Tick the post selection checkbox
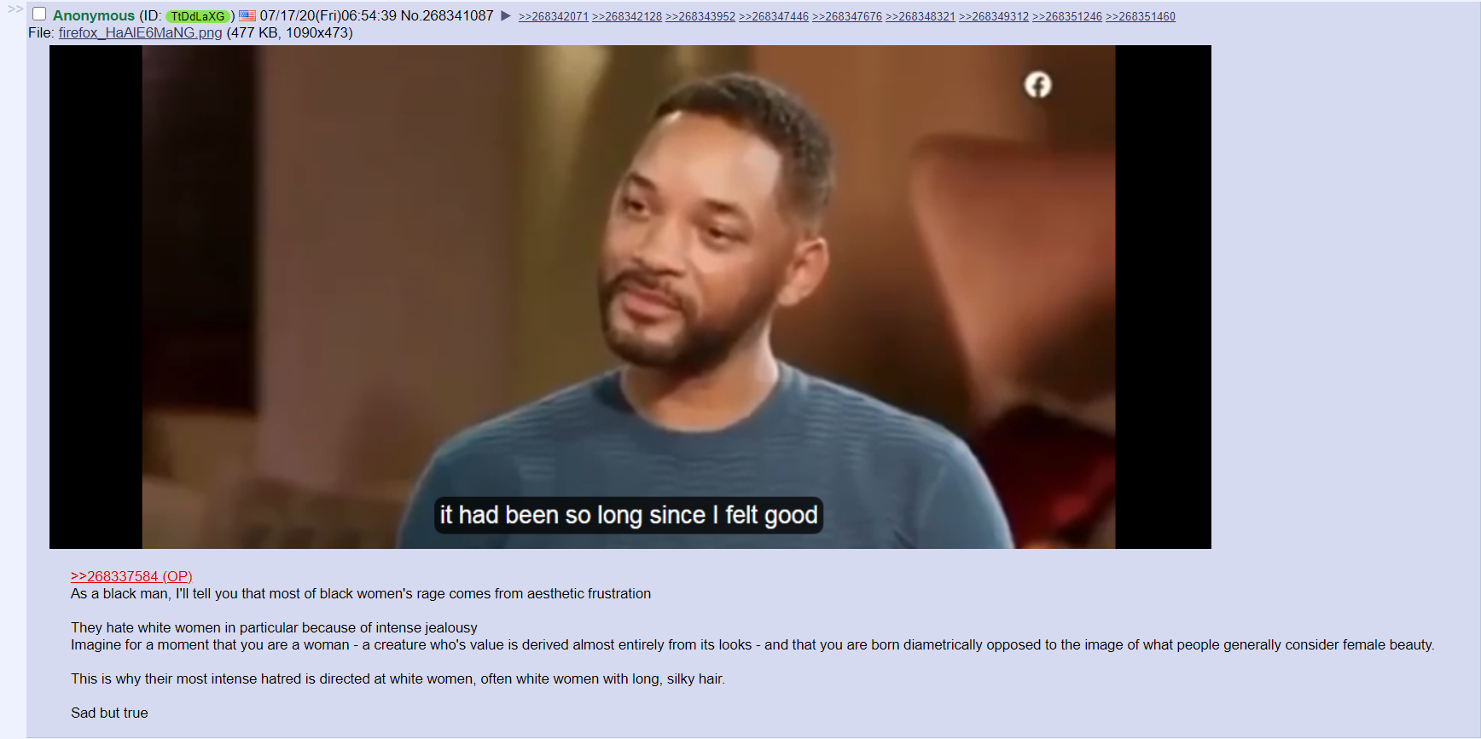 point(39,14)
